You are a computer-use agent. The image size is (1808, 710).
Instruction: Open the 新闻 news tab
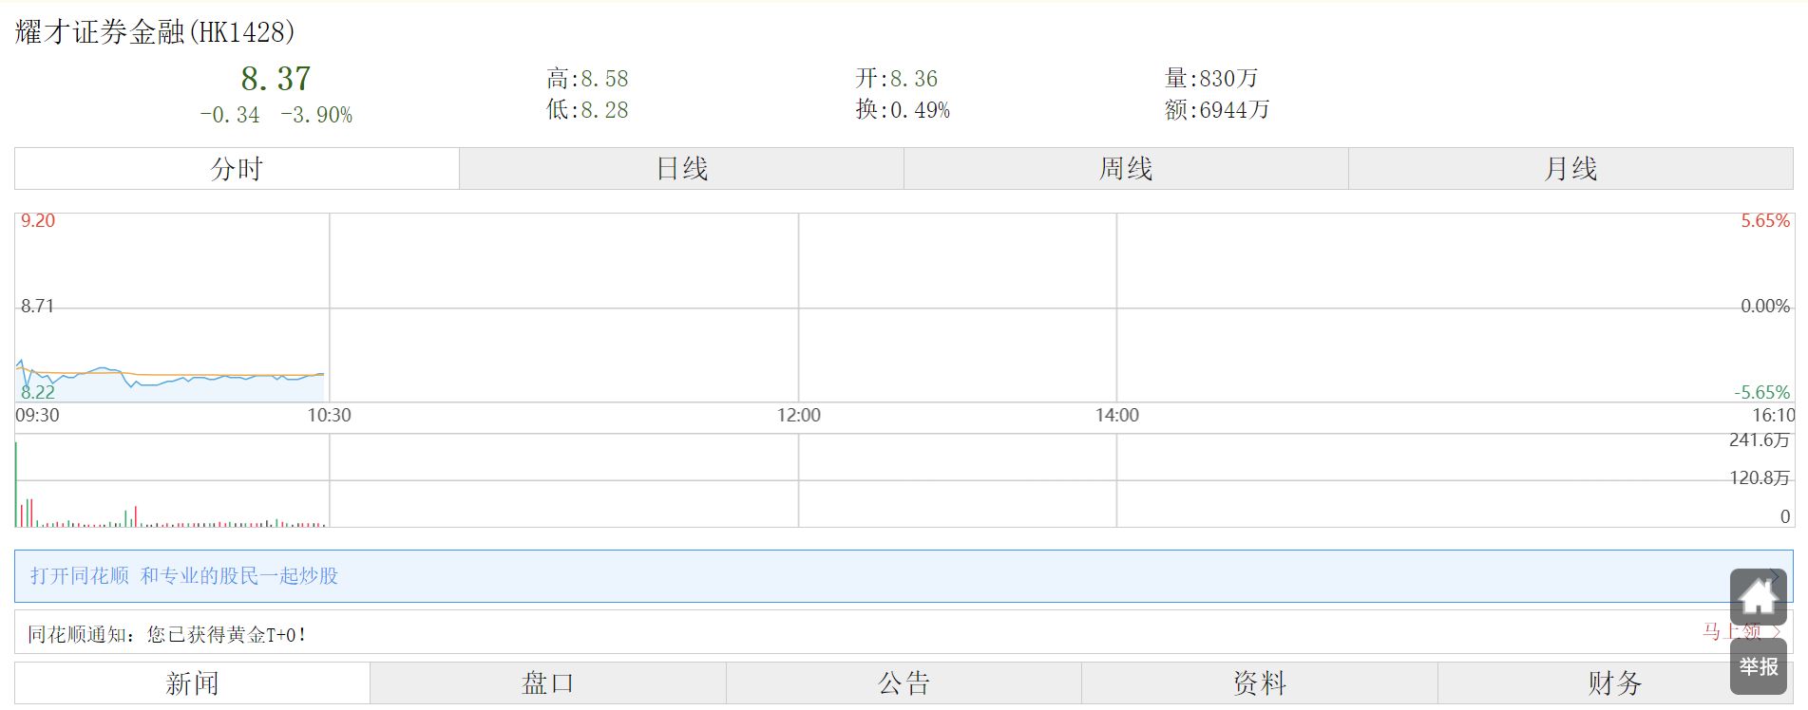[192, 683]
